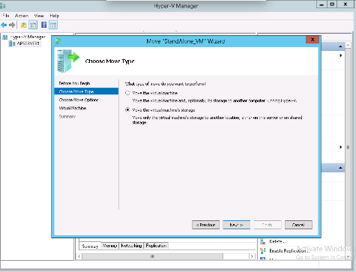Minimize the Hyper-V Manager window

[x=322, y=4]
